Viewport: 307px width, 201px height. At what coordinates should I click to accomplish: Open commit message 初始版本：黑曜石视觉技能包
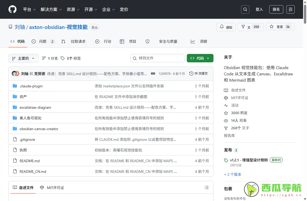[x=118, y=150]
